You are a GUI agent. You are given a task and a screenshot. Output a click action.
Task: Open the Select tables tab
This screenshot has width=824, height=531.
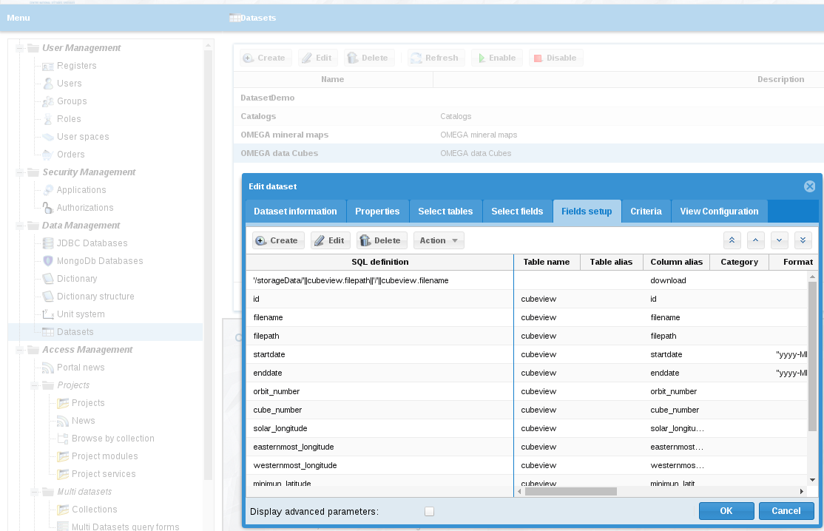click(445, 212)
